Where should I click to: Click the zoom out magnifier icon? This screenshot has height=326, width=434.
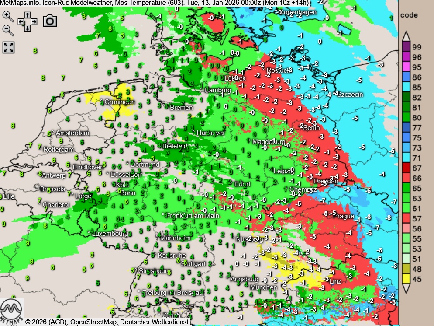click(x=8, y=30)
